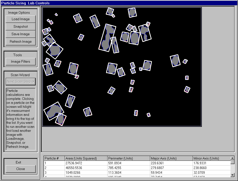Select the big particle in the image's bottom-left corner

(53, 111)
